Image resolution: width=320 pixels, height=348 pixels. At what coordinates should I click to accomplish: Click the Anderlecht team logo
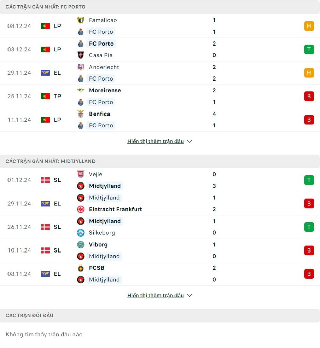[x=81, y=67]
